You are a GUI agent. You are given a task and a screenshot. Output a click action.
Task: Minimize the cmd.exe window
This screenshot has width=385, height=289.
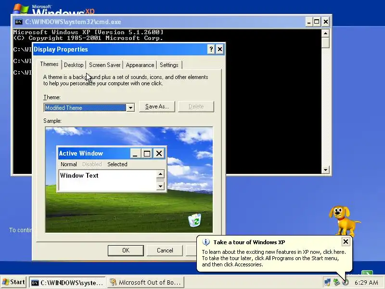(309, 22)
